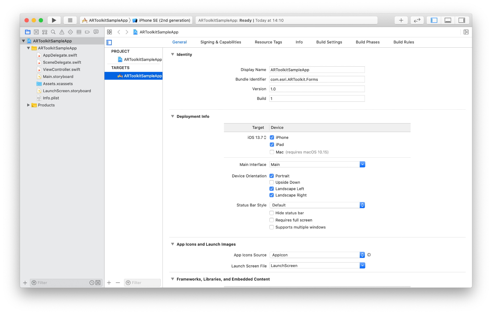Change the iOS 13.7 deployment target

pos(257,138)
